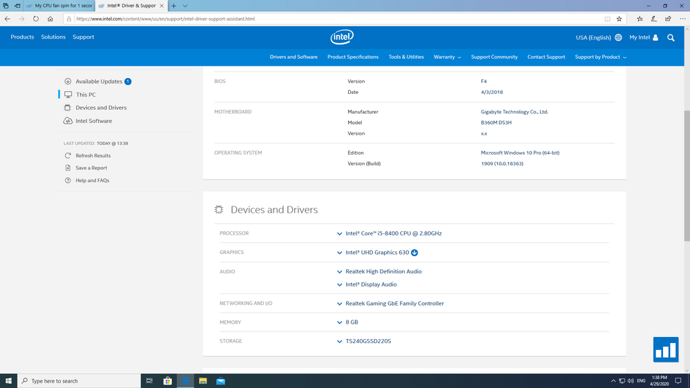Screen dimensions: 690x388
Task: Go to Product Specifications
Action: click(x=353, y=57)
